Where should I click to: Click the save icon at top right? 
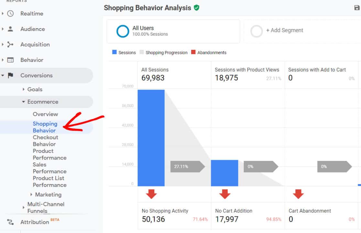(356, 8)
